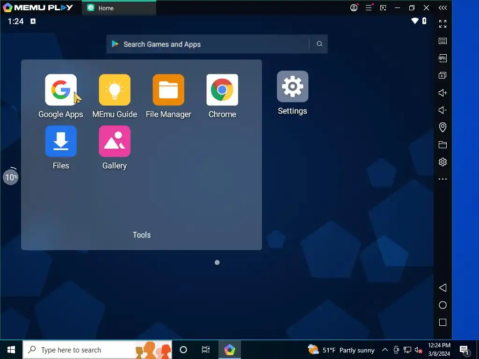Increase volume with sidebar volume up icon
The width and height of the screenshot is (479, 359).
pyautogui.click(x=443, y=93)
